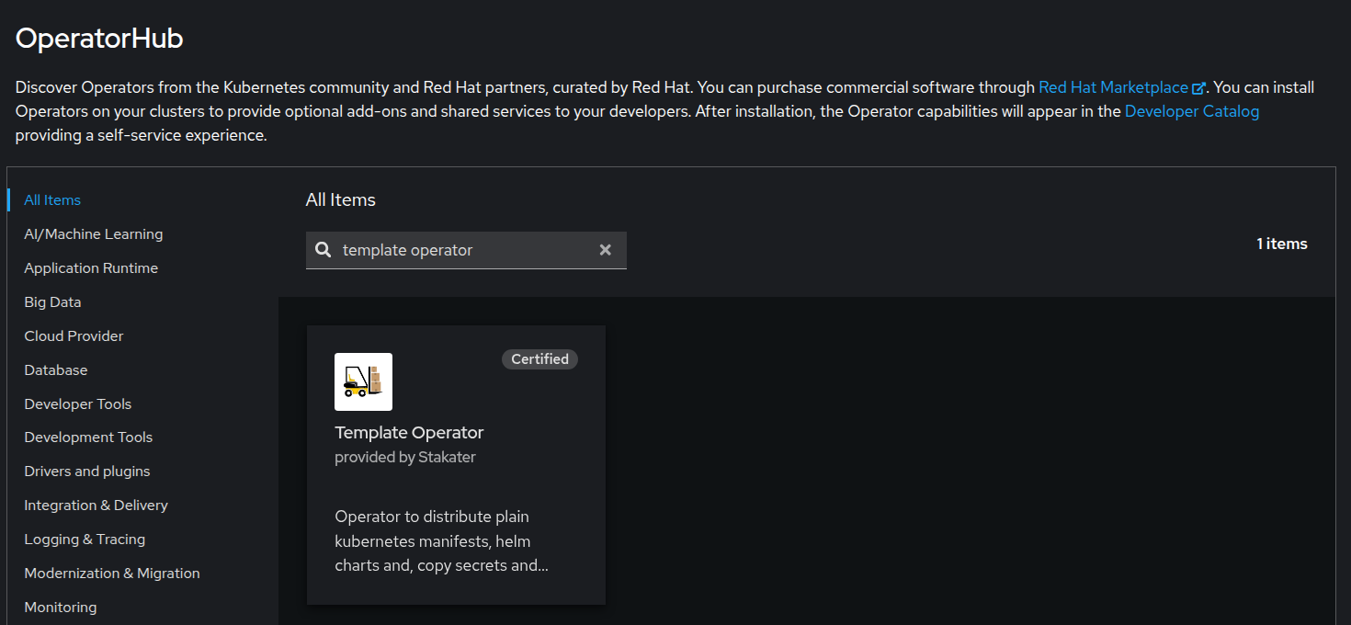Open the Developer Catalog link

(x=1191, y=111)
